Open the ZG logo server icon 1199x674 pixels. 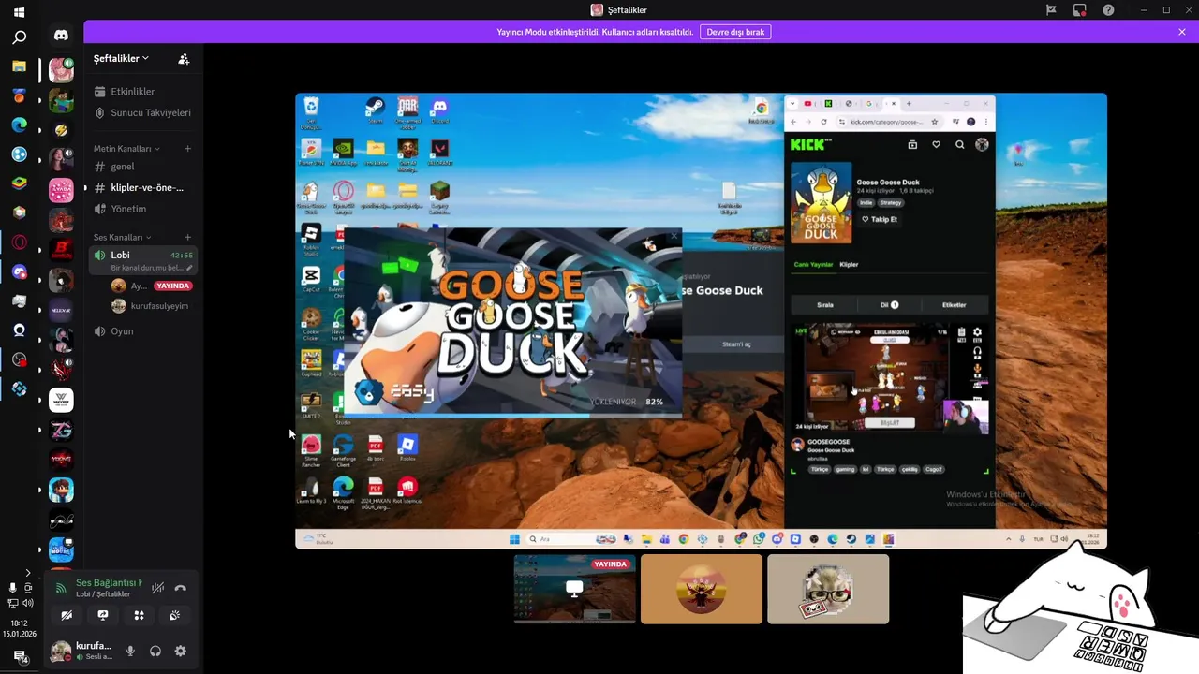pos(61,430)
